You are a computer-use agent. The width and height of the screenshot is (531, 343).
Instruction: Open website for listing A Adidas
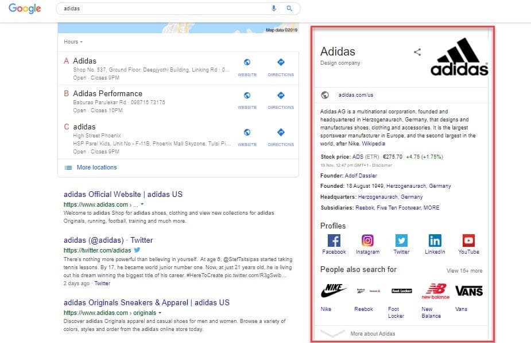[247, 67]
